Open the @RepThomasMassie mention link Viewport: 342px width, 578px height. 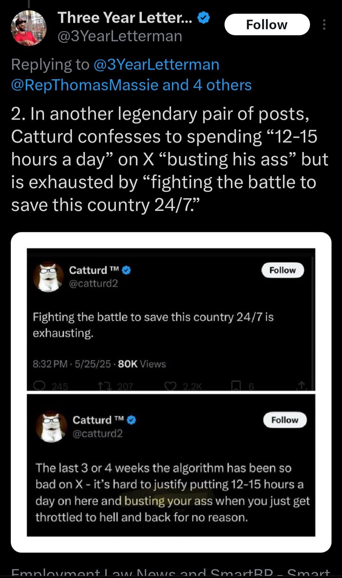[x=85, y=85]
